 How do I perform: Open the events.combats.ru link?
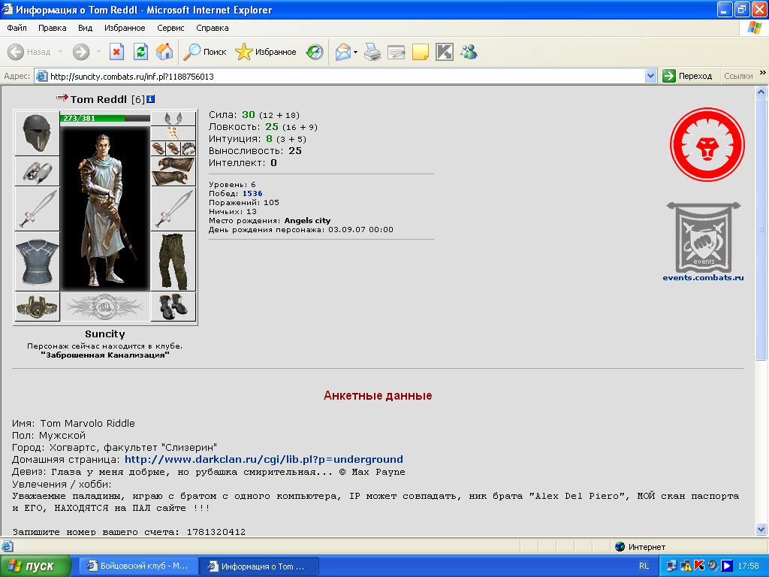(703, 278)
